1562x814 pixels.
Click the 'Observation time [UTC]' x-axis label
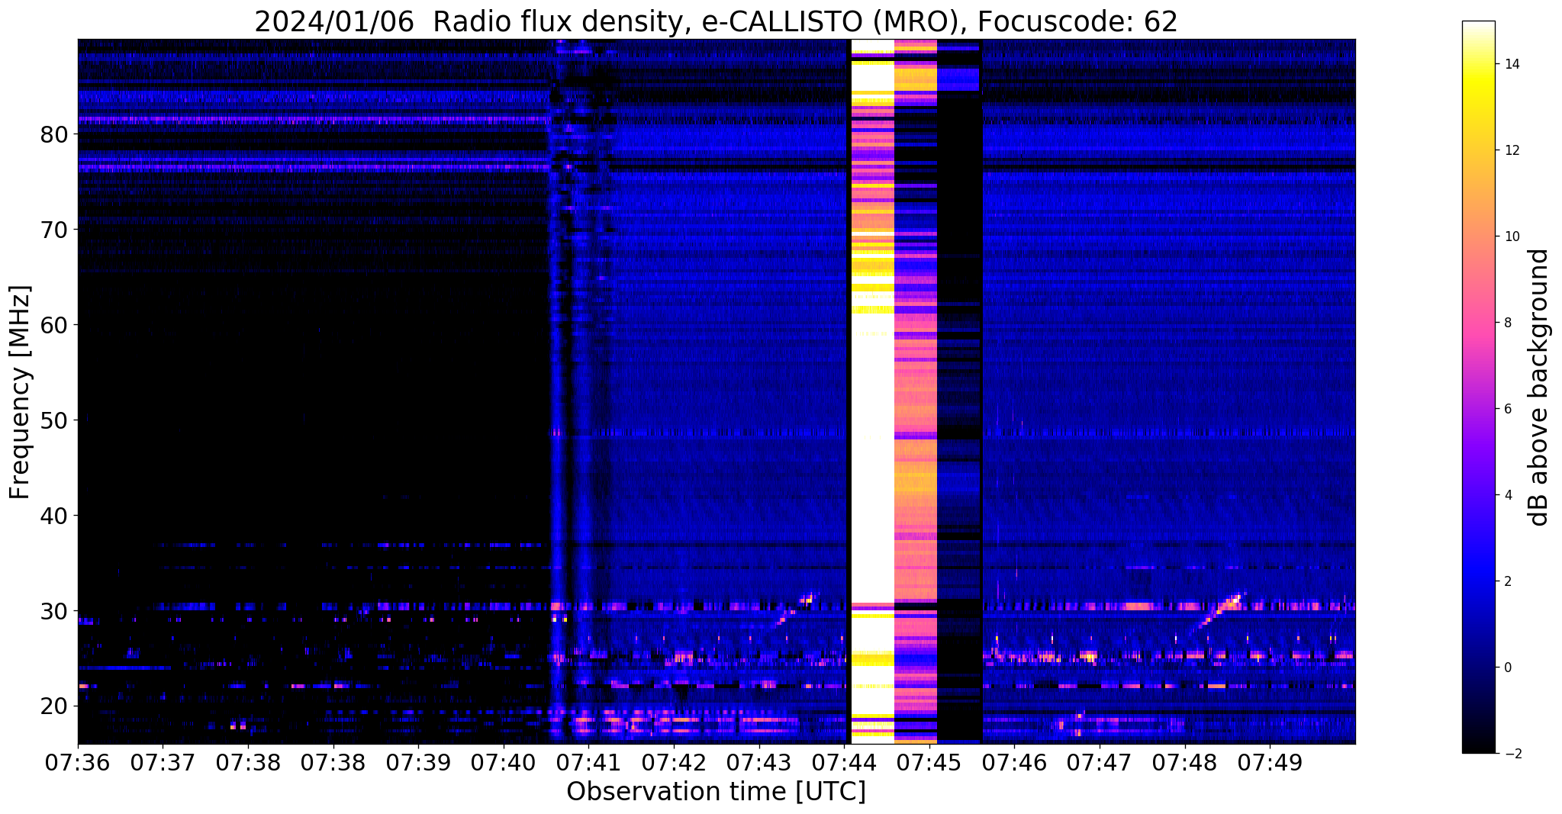point(716,792)
